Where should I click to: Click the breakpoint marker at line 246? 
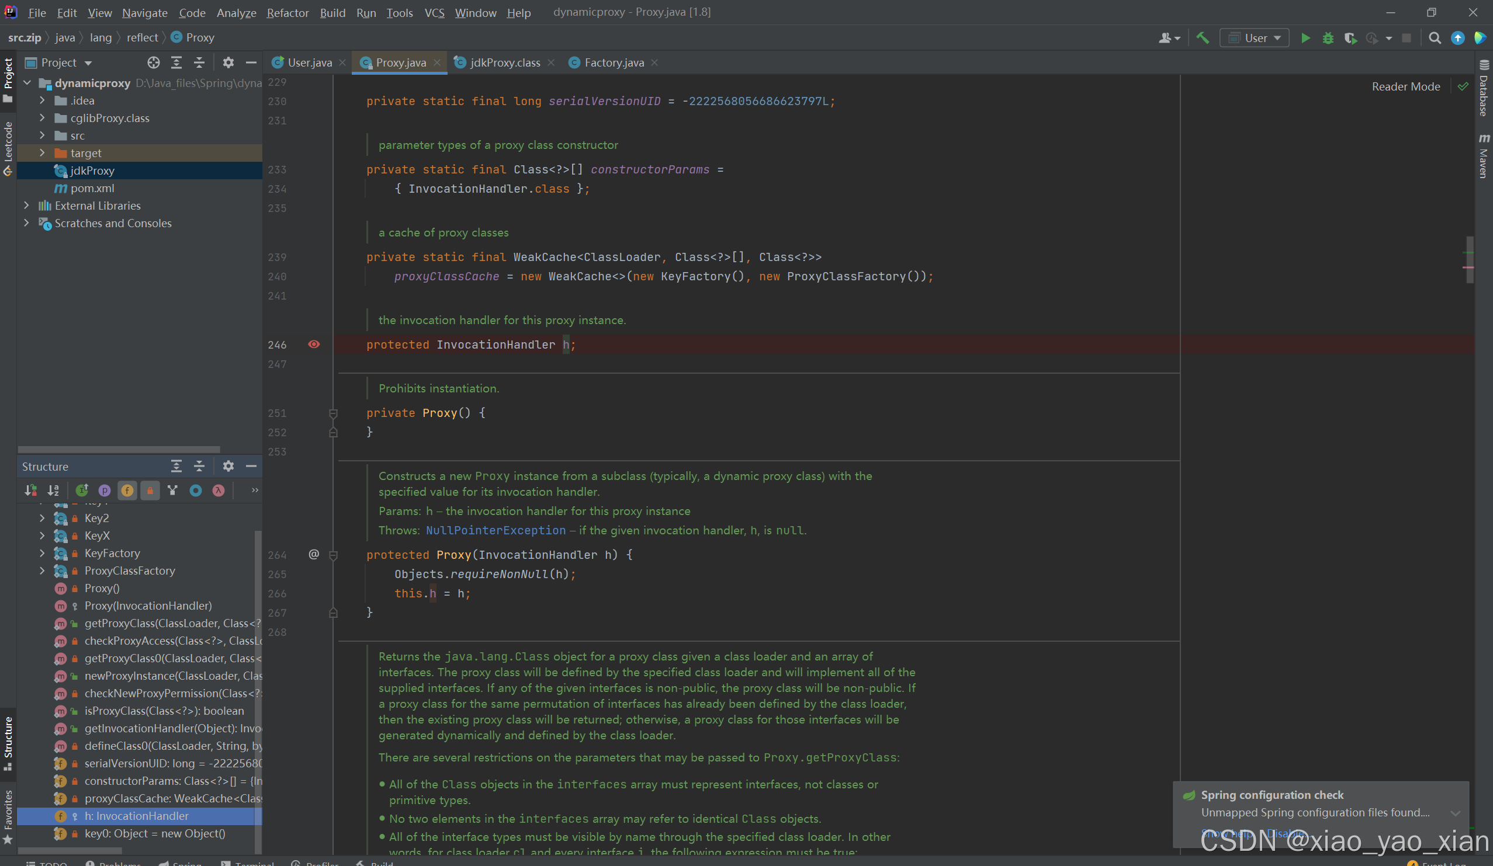[x=314, y=345]
